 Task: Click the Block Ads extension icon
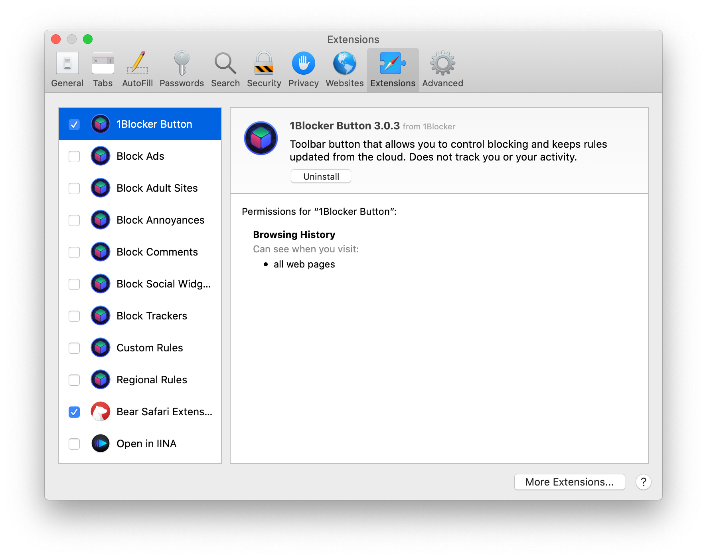101,156
